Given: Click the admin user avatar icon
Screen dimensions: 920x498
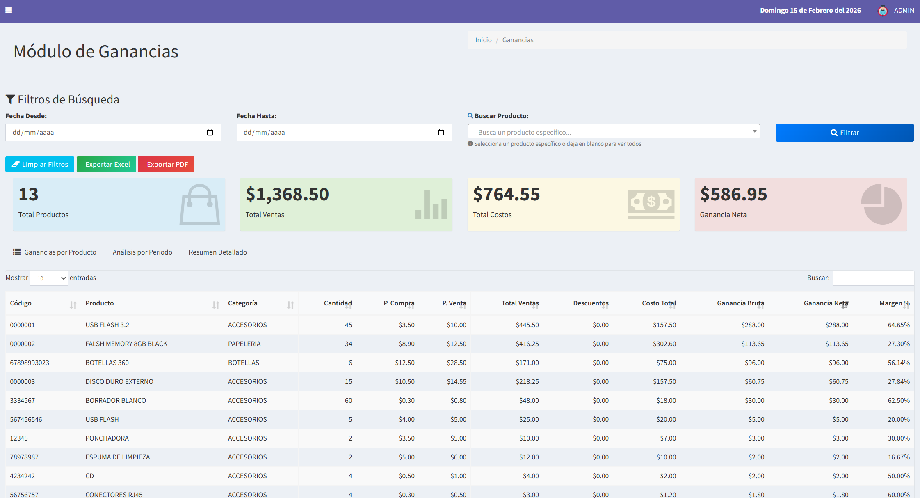Looking at the screenshot, I should (x=883, y=11).
